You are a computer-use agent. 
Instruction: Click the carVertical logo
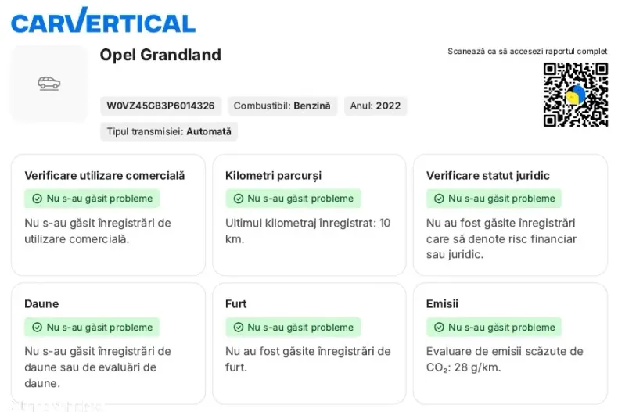[x=102, y=22]
